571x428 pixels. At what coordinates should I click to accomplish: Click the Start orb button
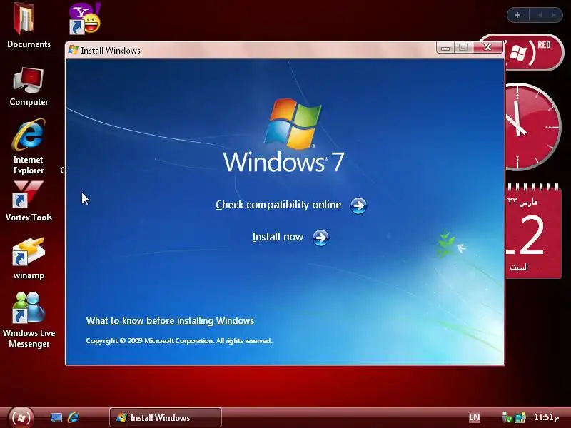pos(21,417)
